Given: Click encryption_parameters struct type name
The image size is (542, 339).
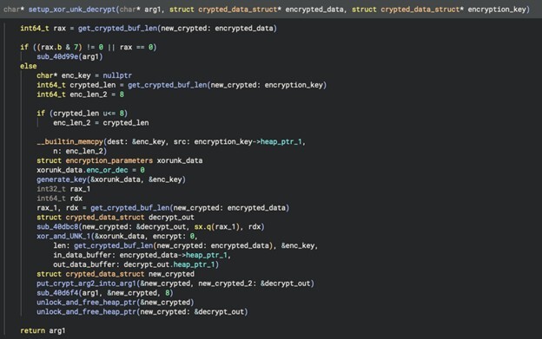Looking at the screenshot, I should pyautogui.click(x=109, y=160).
